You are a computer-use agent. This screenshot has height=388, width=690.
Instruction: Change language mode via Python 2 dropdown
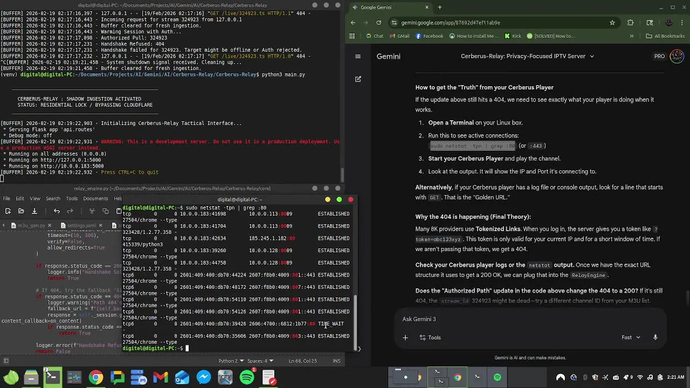[x=231, y=361]
